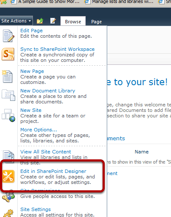Image resolution: width=171 pixels, height=217 pixels.
Task: Select View All Site Content
Action: click(x=46, y=152)
